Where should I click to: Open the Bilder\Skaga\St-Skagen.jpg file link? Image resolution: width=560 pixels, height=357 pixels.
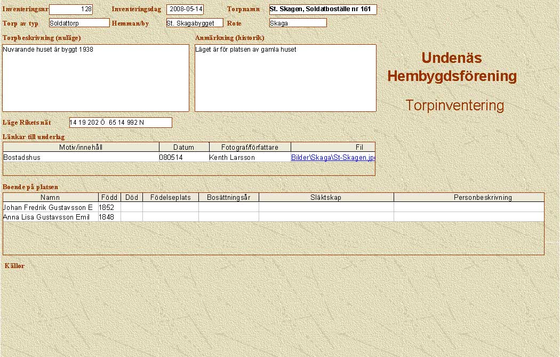(x=333, y=158)
